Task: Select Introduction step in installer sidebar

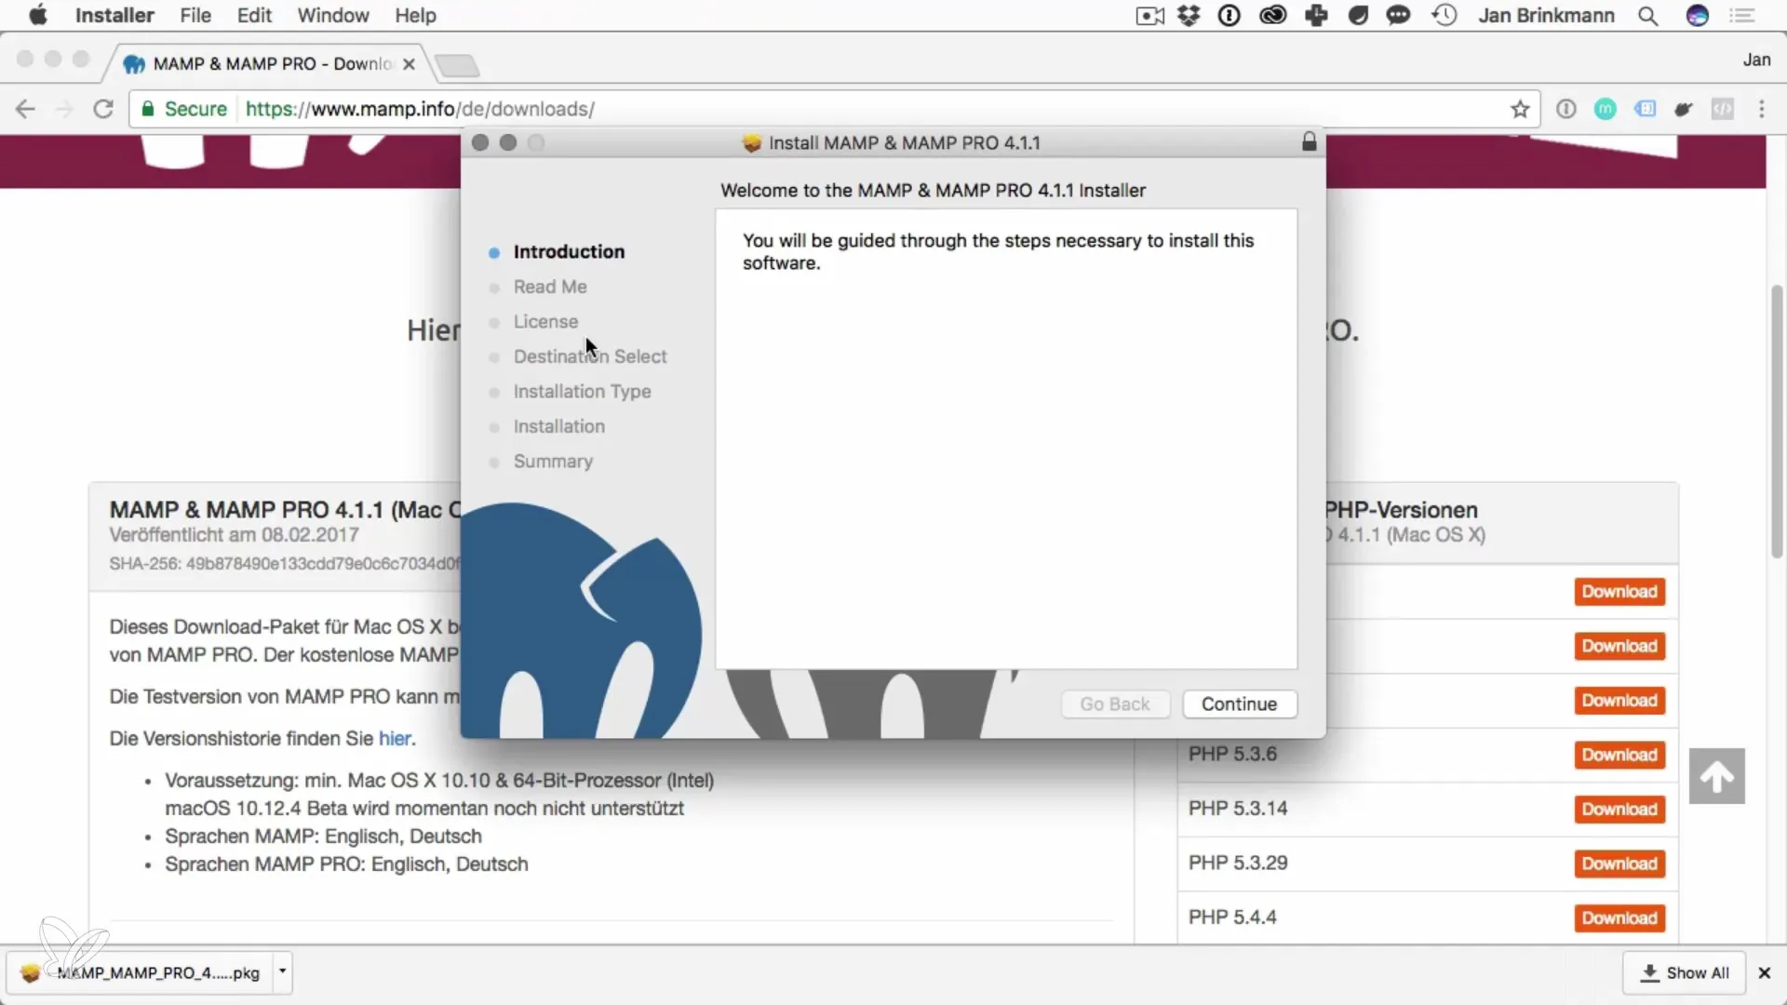Action: (x=569, y=251)
